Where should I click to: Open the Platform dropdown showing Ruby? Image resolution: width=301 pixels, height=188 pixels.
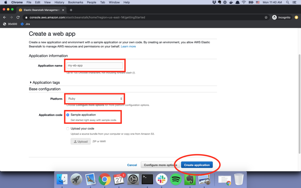coord(95,99)
